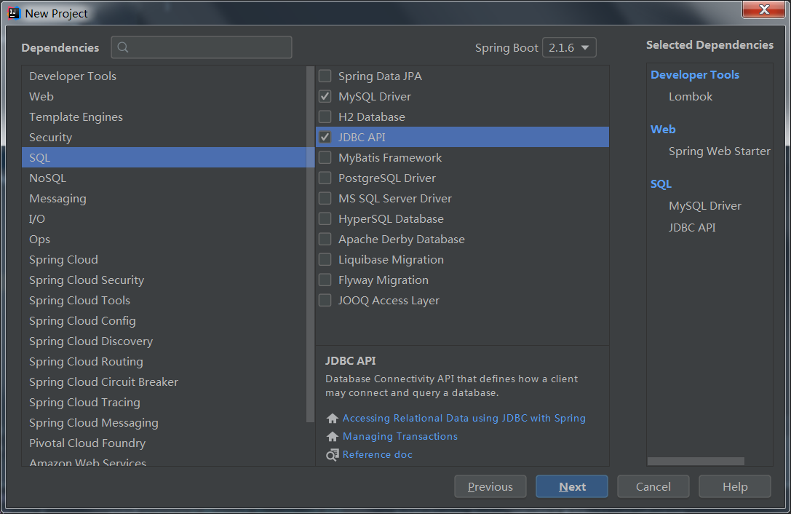
Task: Select JDBC API in Selected Dependencies
Action: pos(692,227)
